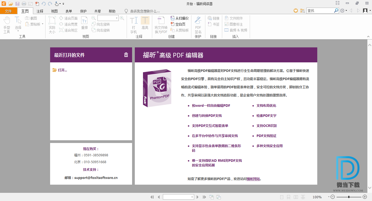Switch to the Protect (保护) tab
The image size is (372, 201).
(x=83, y=11)
